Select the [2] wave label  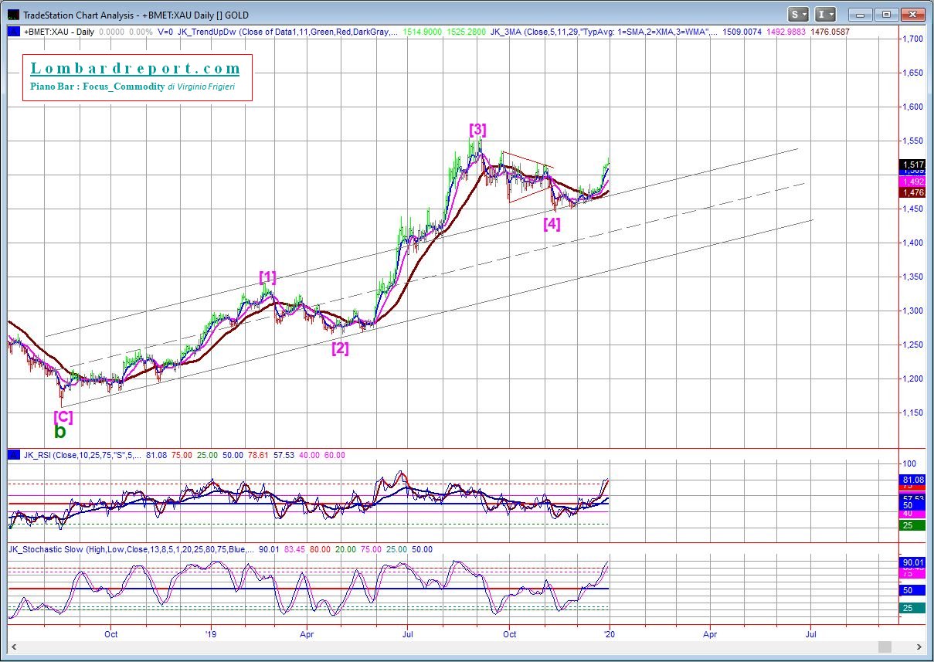(x=340, y=348)
